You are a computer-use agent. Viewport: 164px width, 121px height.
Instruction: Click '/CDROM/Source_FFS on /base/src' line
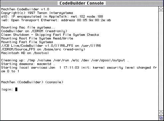click(43, 49)
